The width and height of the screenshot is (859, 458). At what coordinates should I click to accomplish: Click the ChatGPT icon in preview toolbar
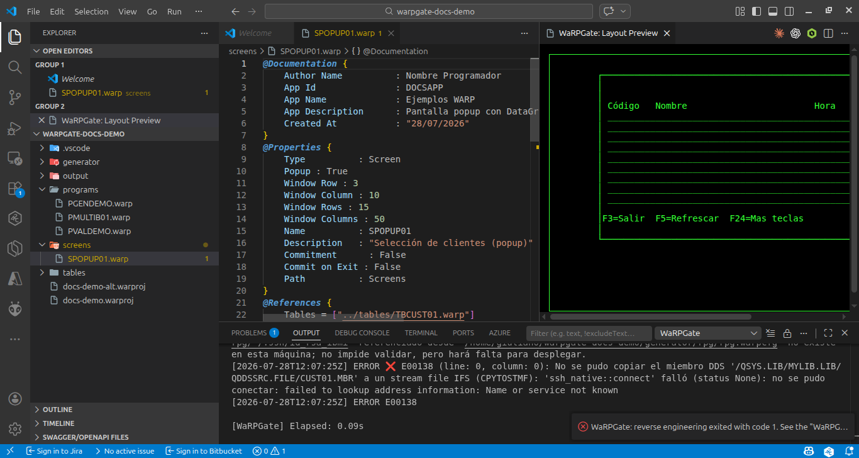point(795,33)
